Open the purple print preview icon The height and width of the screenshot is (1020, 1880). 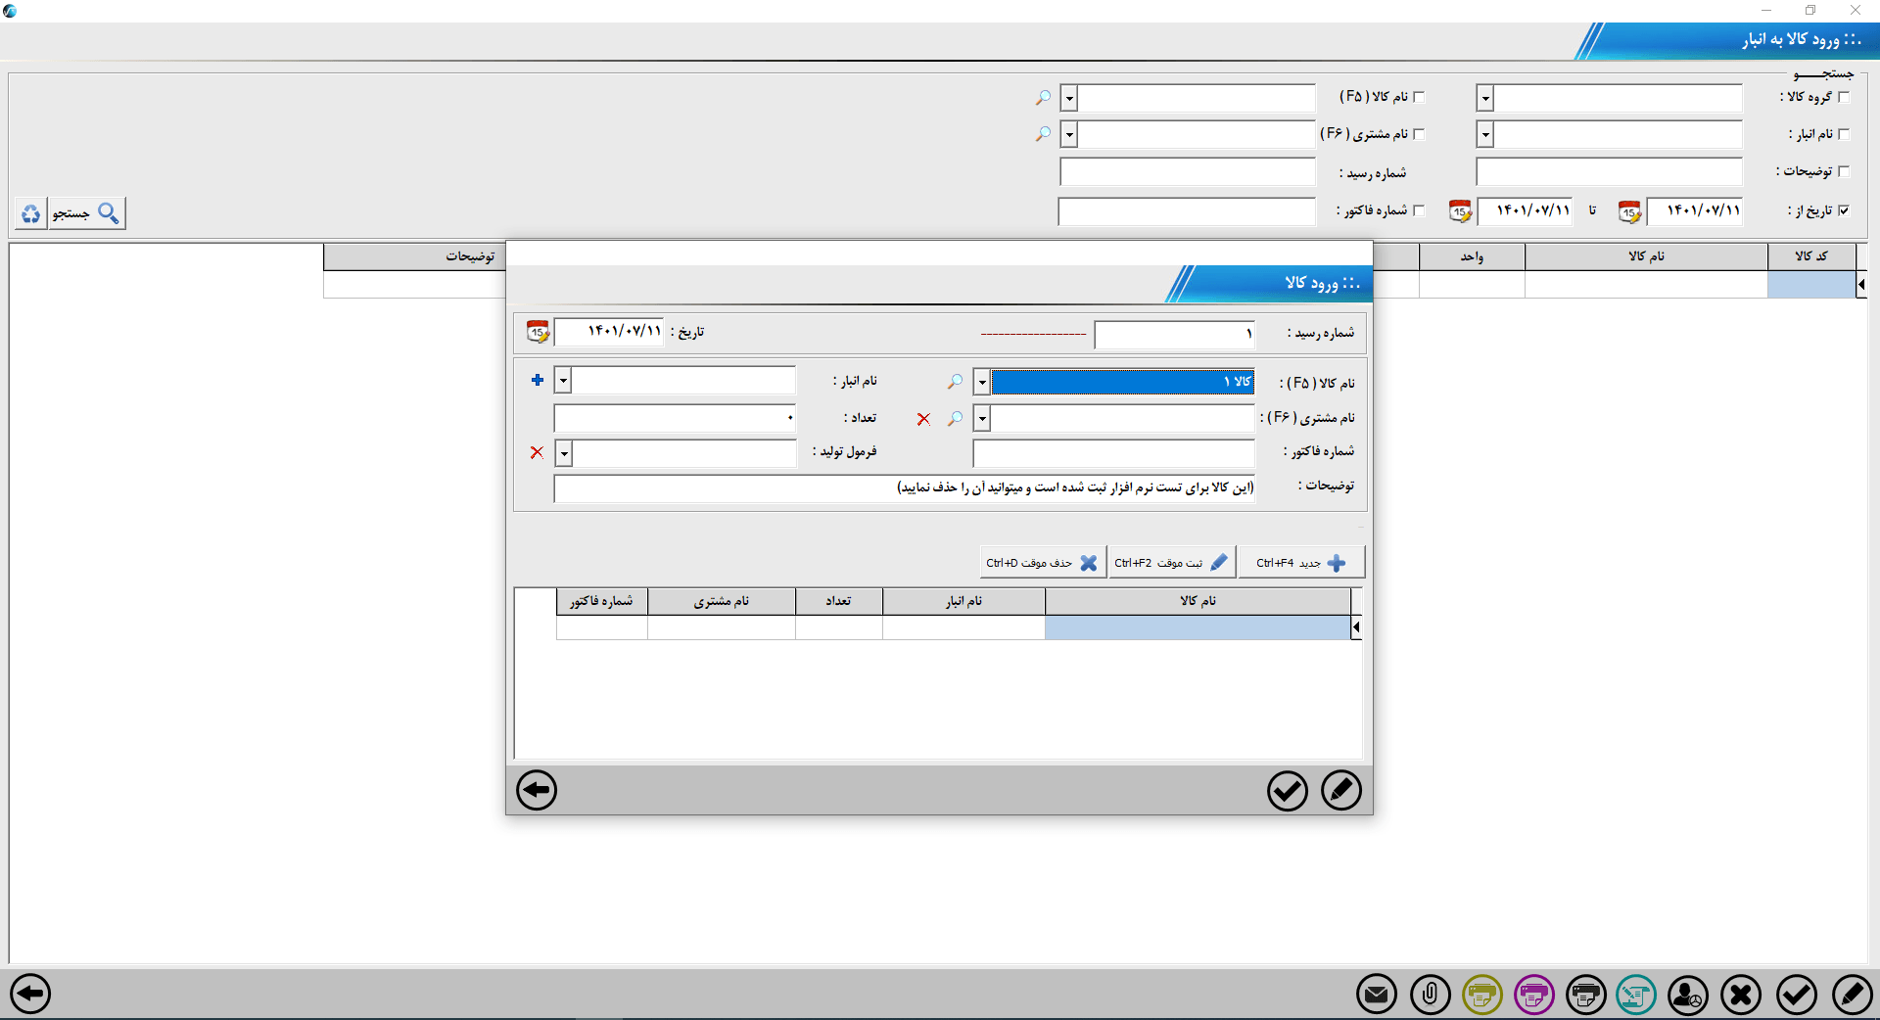(x=1533, y=995)
